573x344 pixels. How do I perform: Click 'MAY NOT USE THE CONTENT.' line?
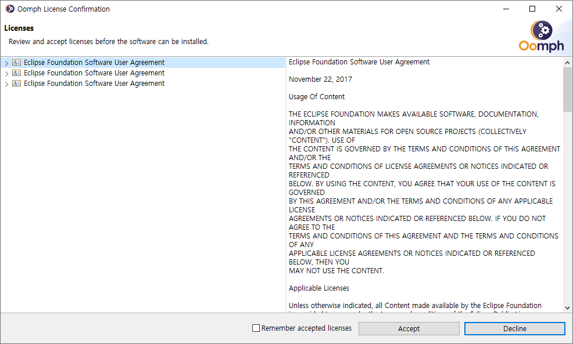click(x=336, y=271)
